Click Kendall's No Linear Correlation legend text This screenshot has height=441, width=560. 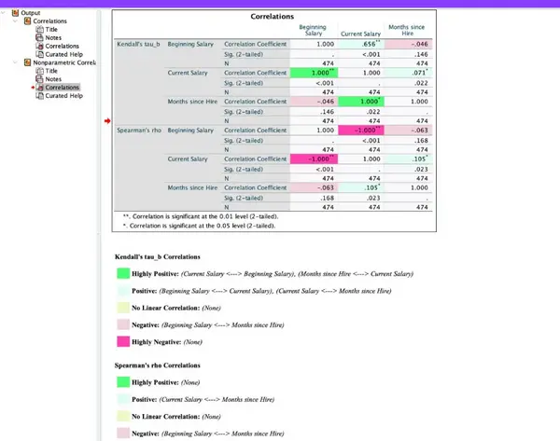tap(176, 308)
